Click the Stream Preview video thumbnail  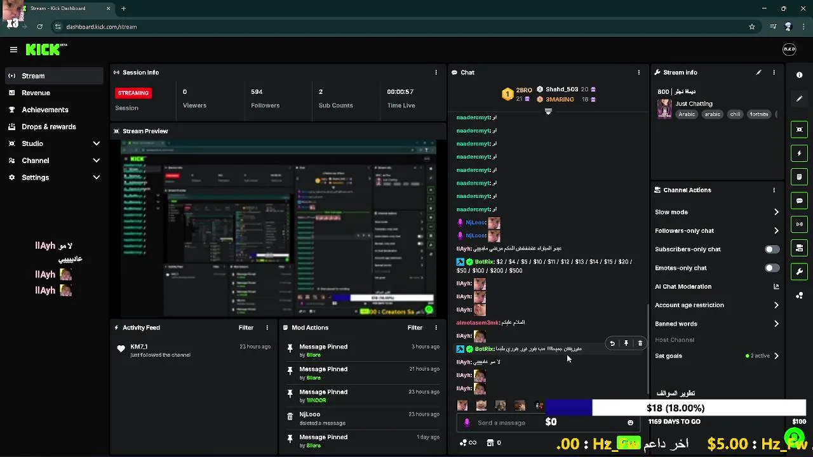pos(278,228)
